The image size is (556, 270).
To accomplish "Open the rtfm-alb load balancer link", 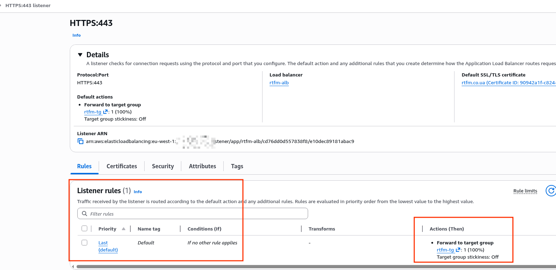I will pos(279,83).
